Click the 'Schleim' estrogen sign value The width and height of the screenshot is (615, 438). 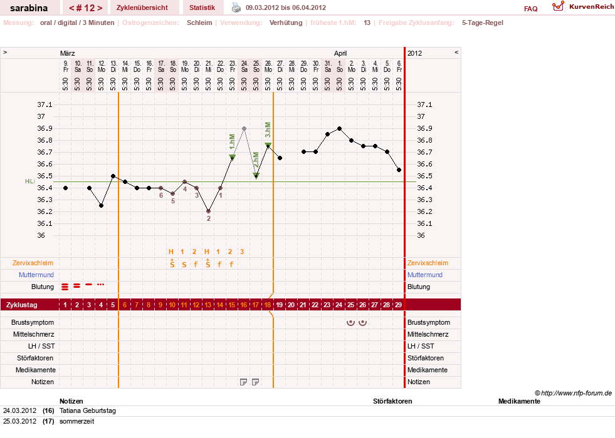point(199,23)
